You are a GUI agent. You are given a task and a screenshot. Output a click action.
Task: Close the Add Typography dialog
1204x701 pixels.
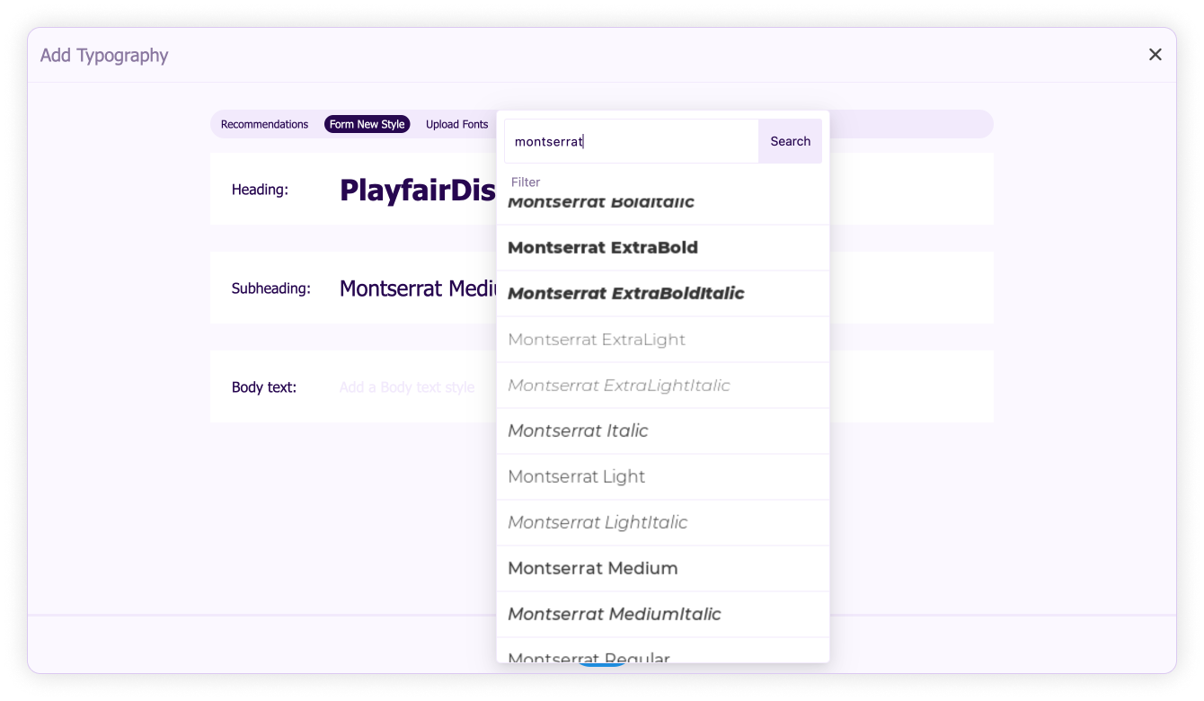[1155, 55]
